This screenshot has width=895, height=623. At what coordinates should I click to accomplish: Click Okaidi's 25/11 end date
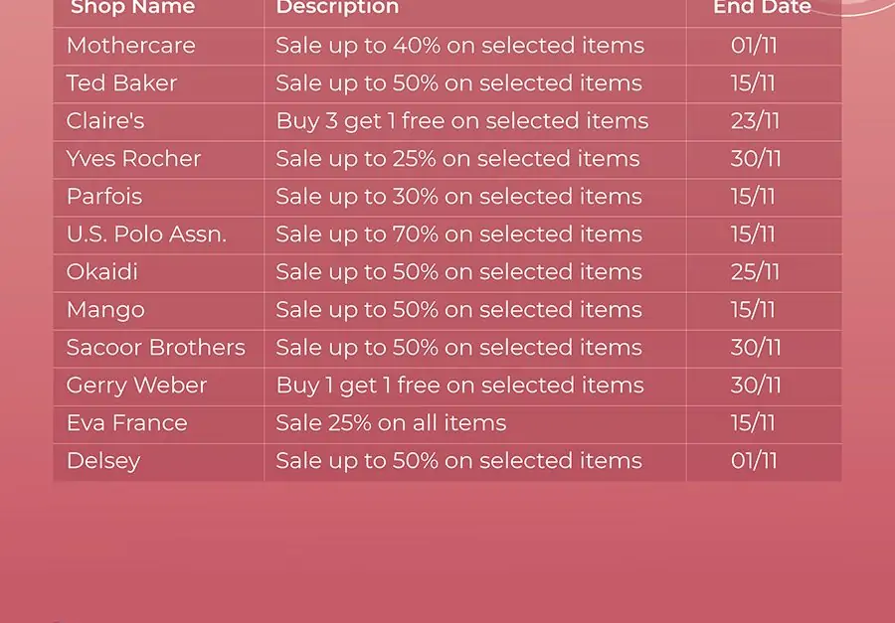(x=755, y=272)
